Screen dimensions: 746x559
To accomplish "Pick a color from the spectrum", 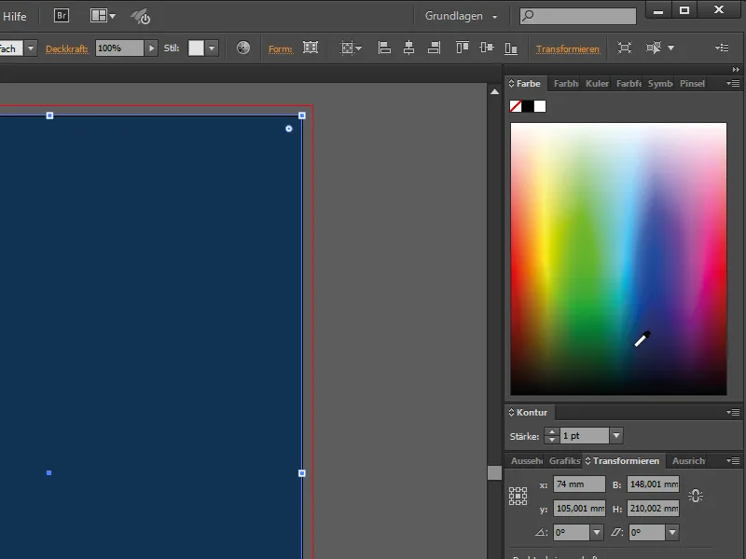I will tap(618, 259).
